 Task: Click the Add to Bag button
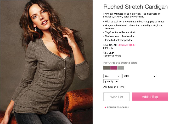click(x=150, y=97)
